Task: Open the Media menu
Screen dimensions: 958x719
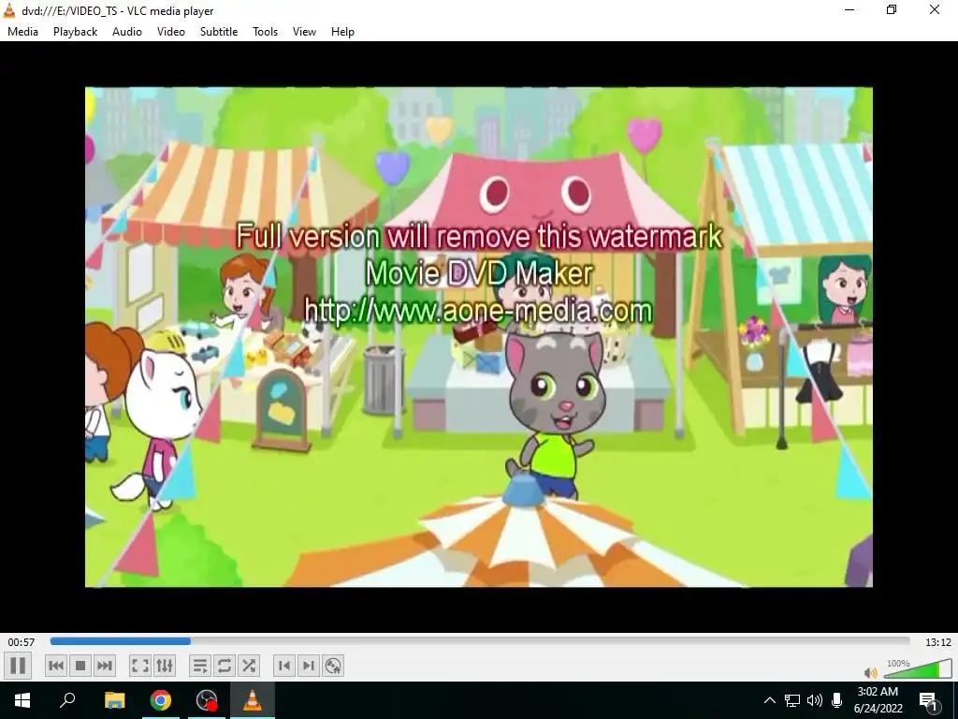Action: coord(22,32)
